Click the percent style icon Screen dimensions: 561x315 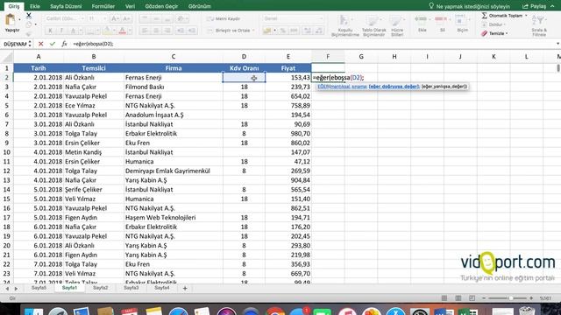tap(282, 31)
